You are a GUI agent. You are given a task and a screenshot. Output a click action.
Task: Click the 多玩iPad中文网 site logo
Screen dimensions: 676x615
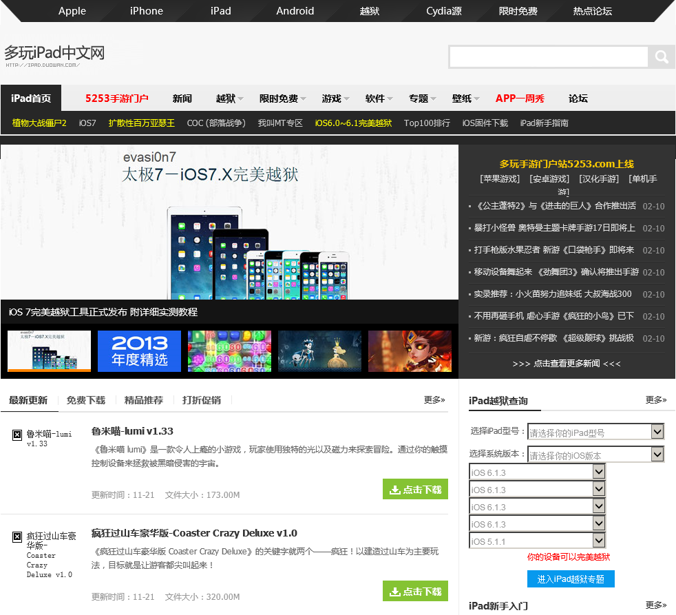[x=54, y=56]
